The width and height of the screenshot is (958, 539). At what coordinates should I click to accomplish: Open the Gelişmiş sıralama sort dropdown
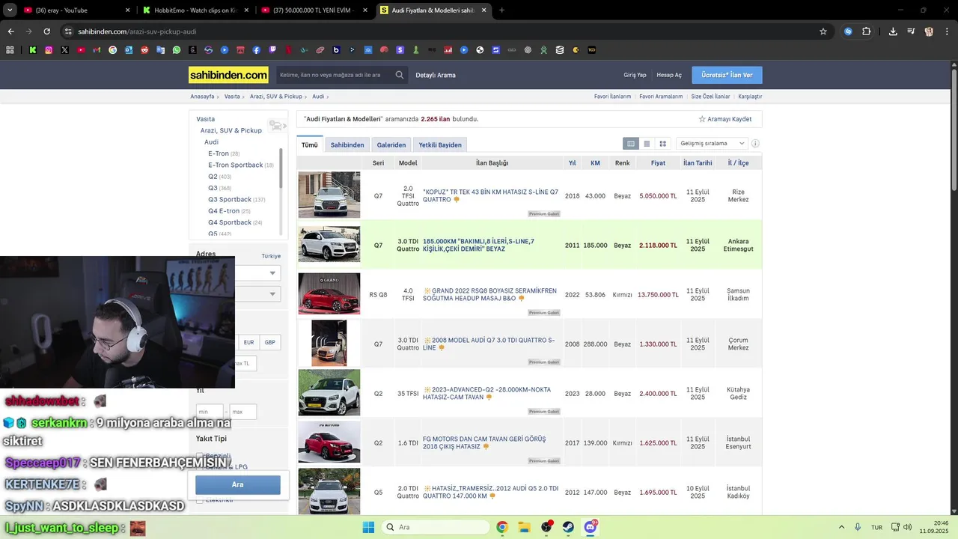click(712, 144)
